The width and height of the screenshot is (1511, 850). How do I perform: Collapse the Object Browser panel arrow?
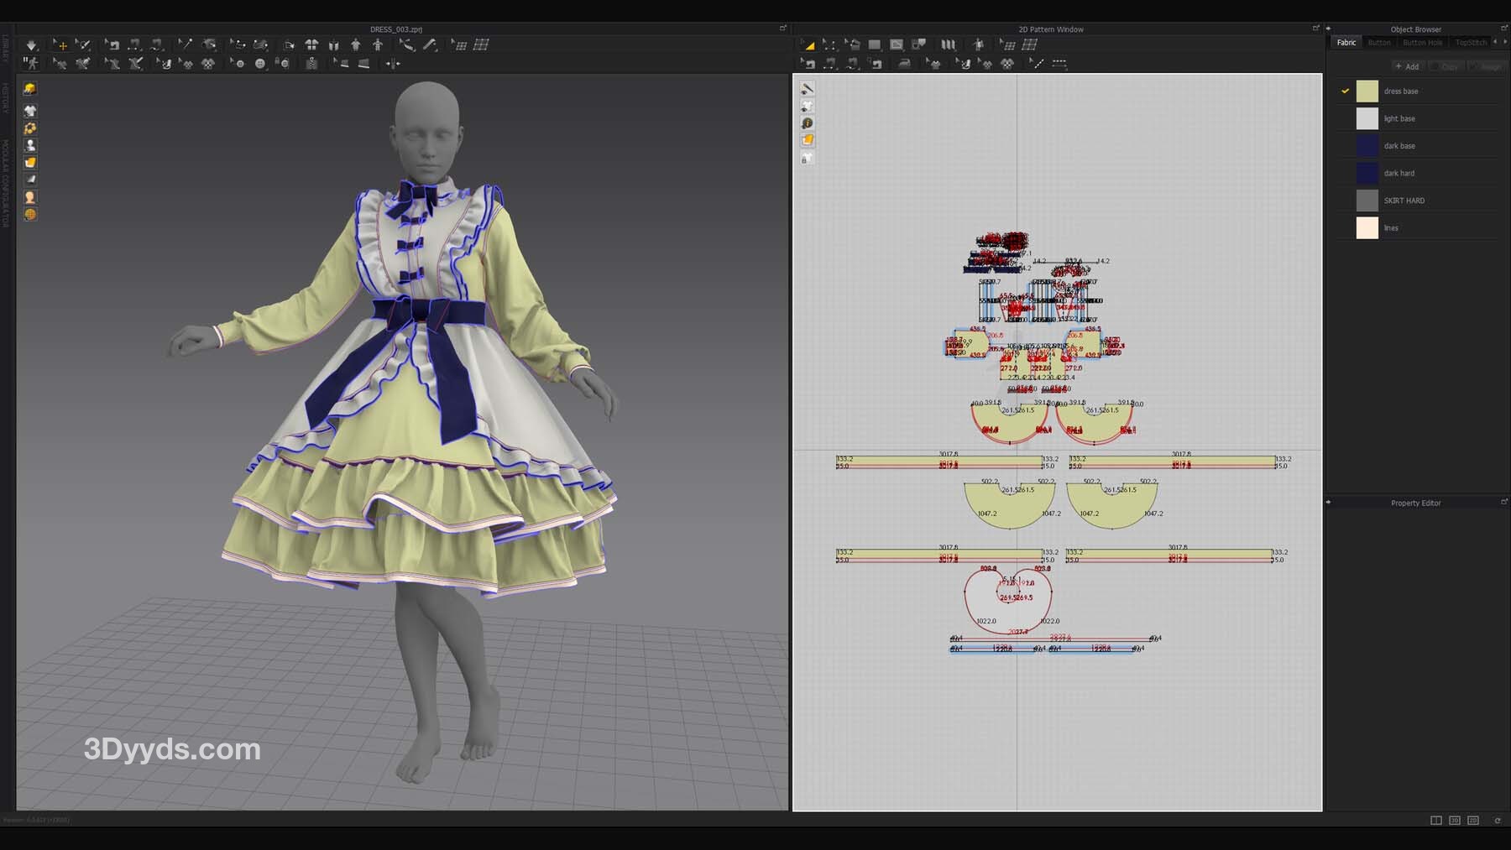(1328, 29)
